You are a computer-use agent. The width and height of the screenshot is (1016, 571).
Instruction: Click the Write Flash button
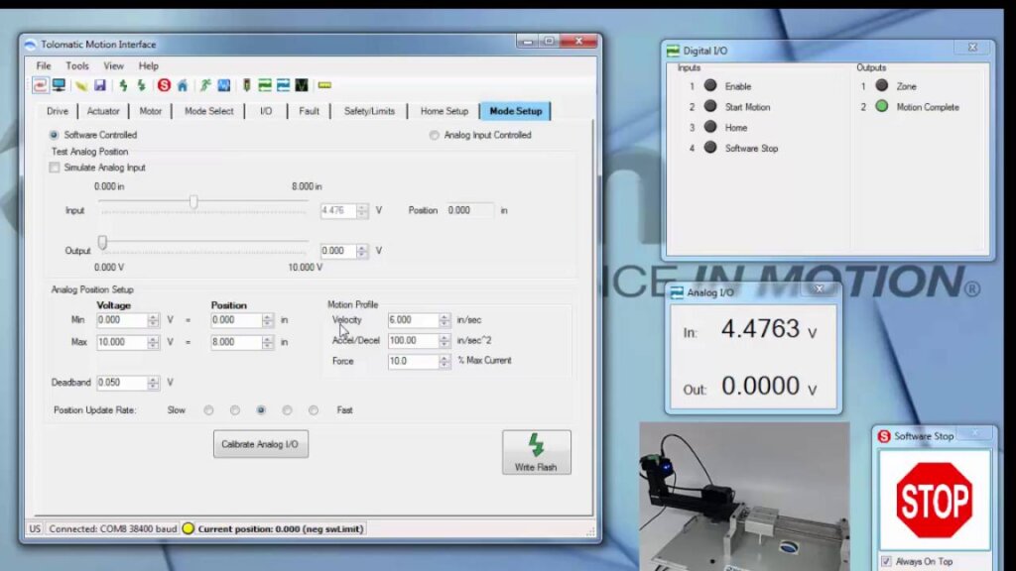[x=536, y=452]
